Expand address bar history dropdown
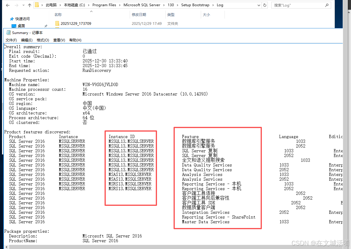 pos(259,5)
